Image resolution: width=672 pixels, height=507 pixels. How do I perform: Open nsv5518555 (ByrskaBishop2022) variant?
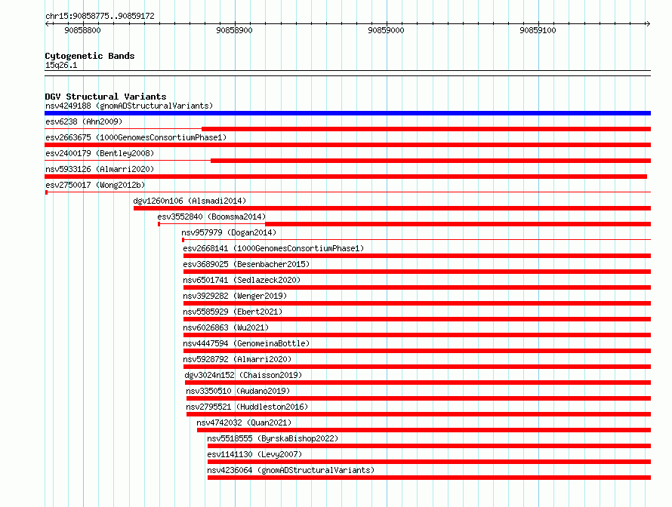pyautogui.click(x=273, y=438)
